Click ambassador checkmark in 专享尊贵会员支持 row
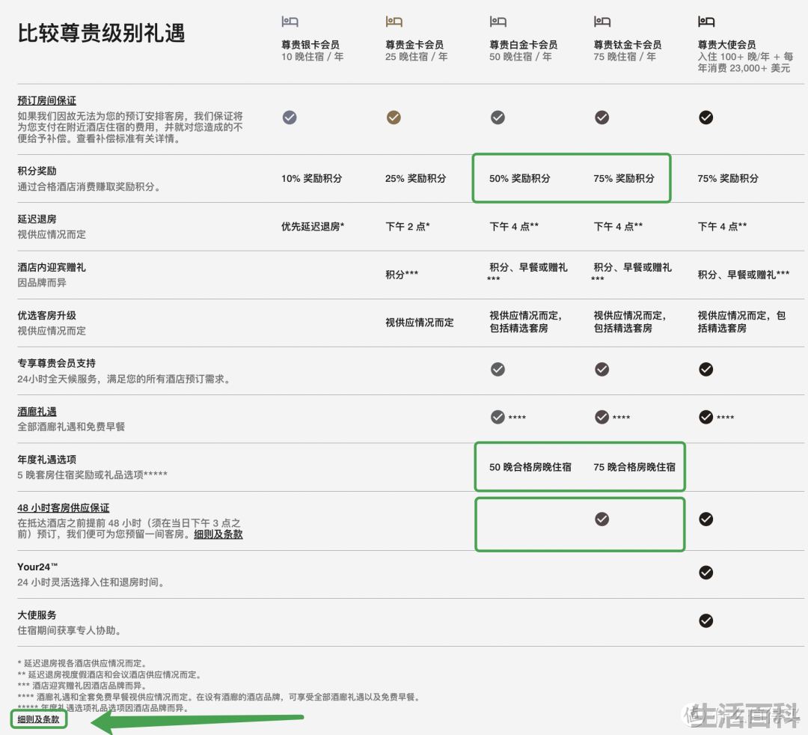808x735 pixels. (x=706, y=369)
